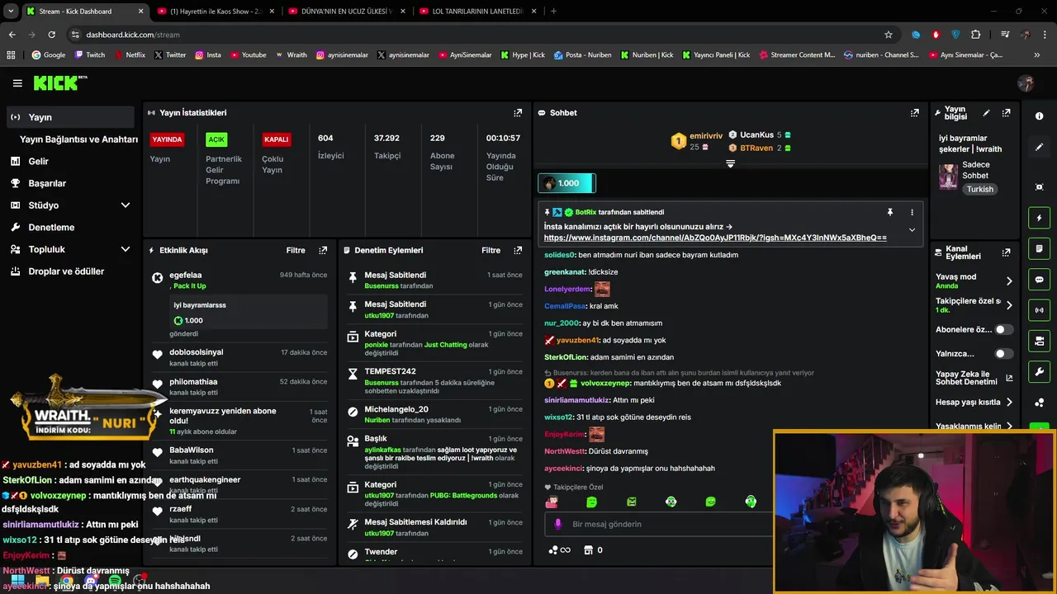Click the emirivriv top gifter name
1057x594 pixels.
click(x=706, y=135)
